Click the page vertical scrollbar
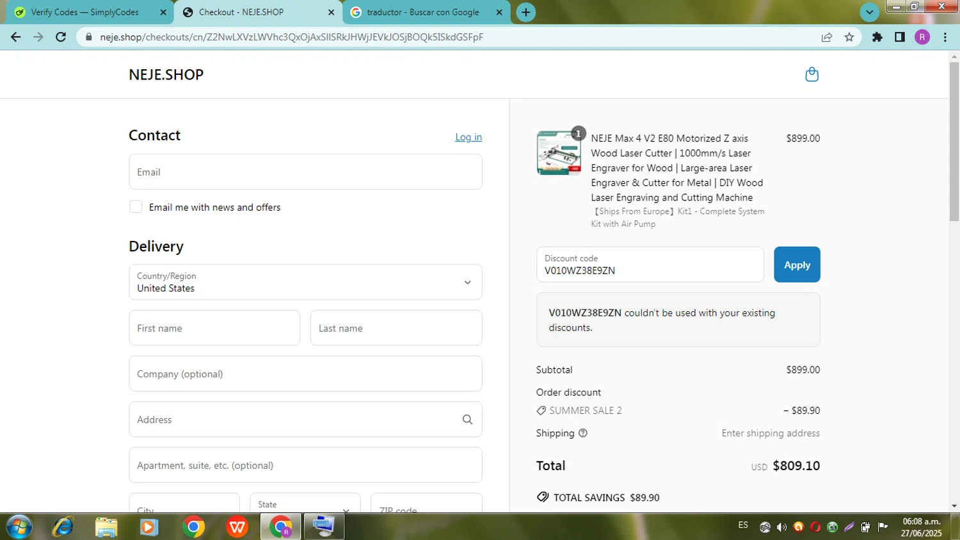This screenshot has width=960, height=540. click(954, 142)
